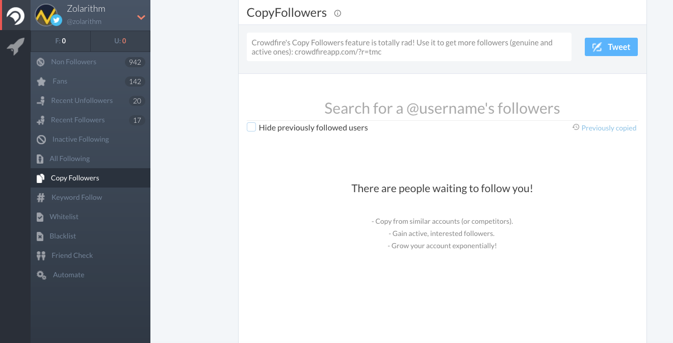Click the Keyword Follow hashtag icon
Screen dimensions: 673x343
[x=41, y=198]
